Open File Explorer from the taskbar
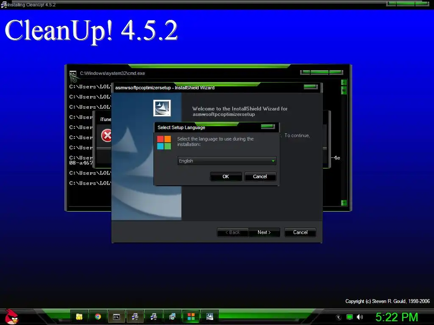The width and height of the screenshot is (434, 325). click(79, 317)
